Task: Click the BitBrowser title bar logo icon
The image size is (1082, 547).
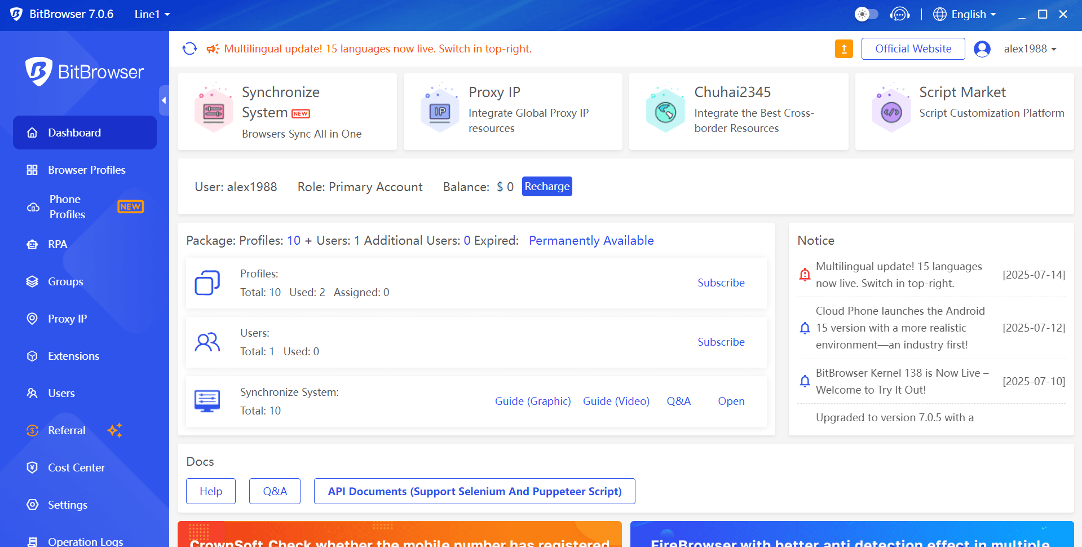Action: pos(16,14)
